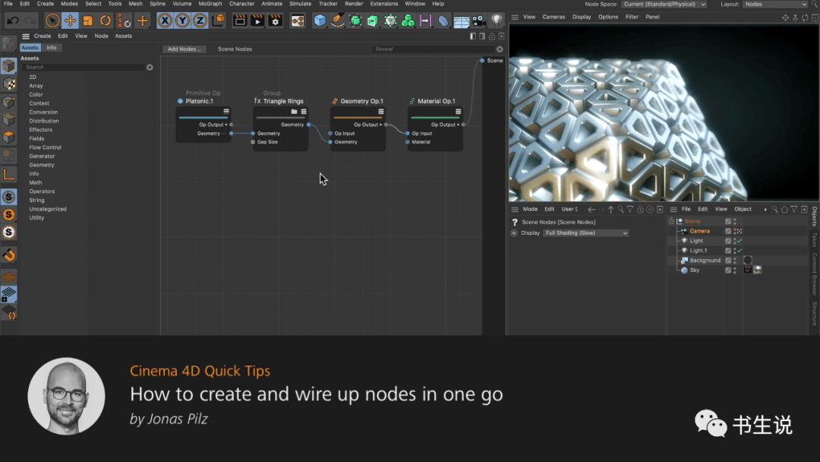Open Node Space dropdown

click(664, 5)
